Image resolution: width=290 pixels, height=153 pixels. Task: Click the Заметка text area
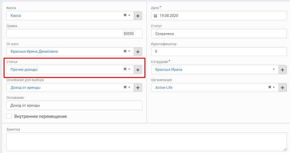click(147, 142)
